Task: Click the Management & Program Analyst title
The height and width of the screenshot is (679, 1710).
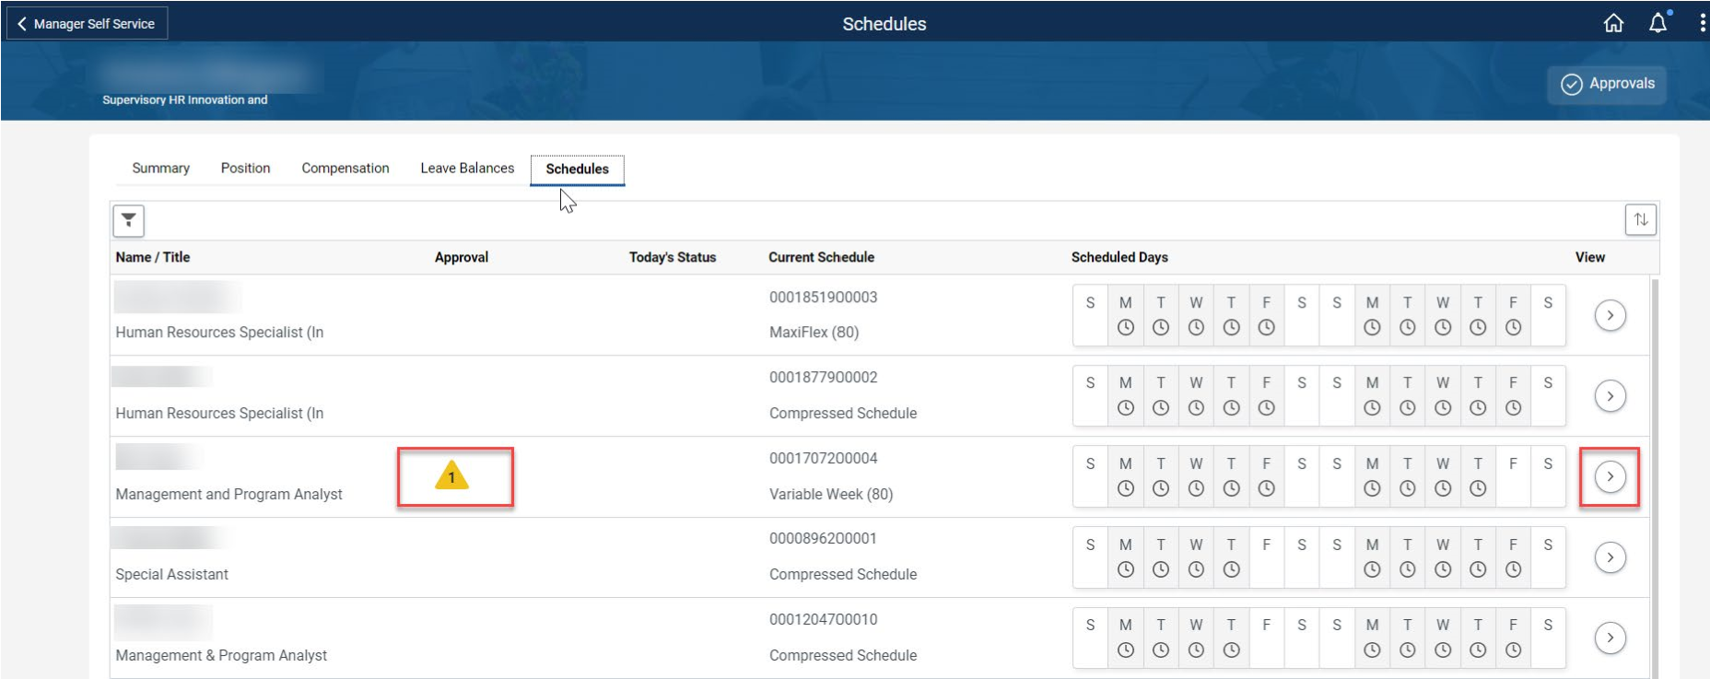Action: 221,655
